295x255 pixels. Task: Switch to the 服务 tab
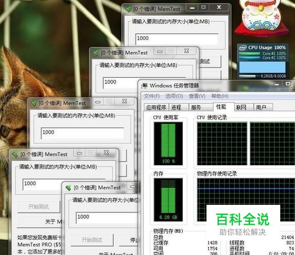[201, 107]
